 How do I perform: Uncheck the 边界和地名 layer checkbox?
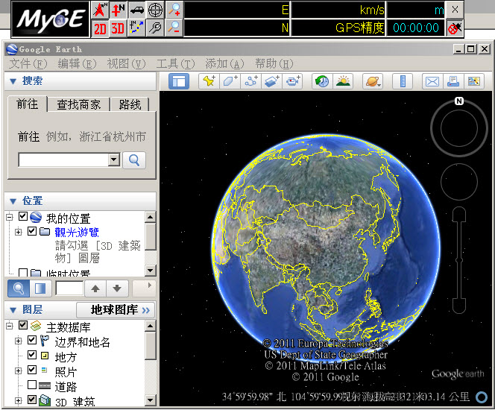pos(32,341)
